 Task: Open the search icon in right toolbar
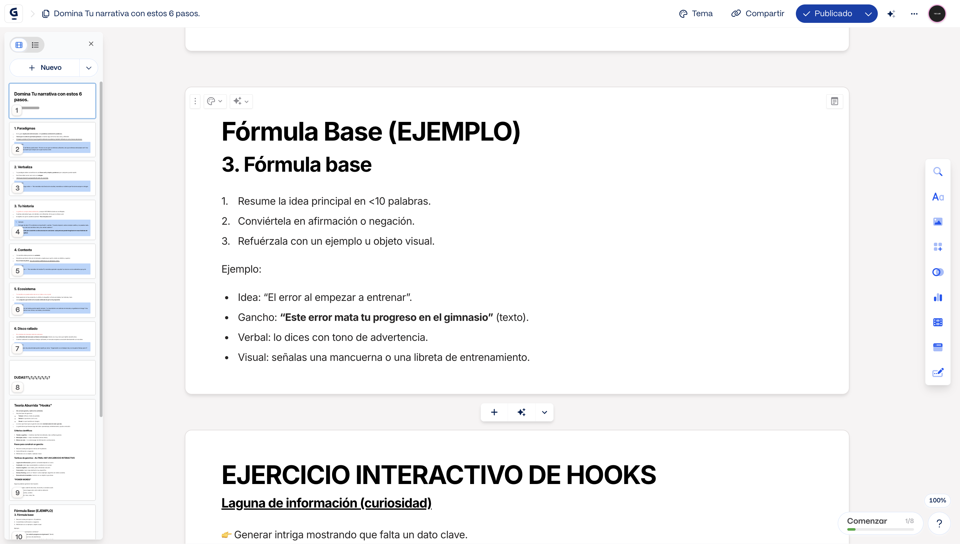(x=937, y=172)
